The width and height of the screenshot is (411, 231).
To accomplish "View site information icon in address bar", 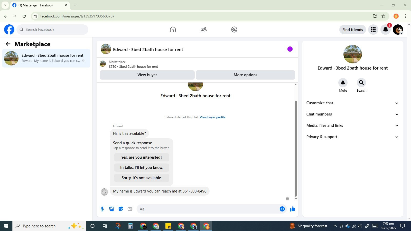I will pyautogui.click(x=35, y=16).
